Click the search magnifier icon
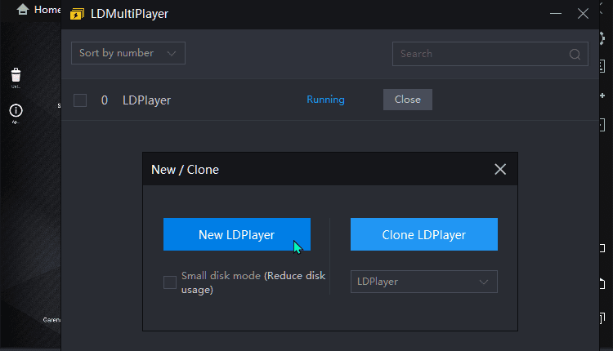Image resolution: width=613 pixels, height=351 pixels. coord(575,54)
